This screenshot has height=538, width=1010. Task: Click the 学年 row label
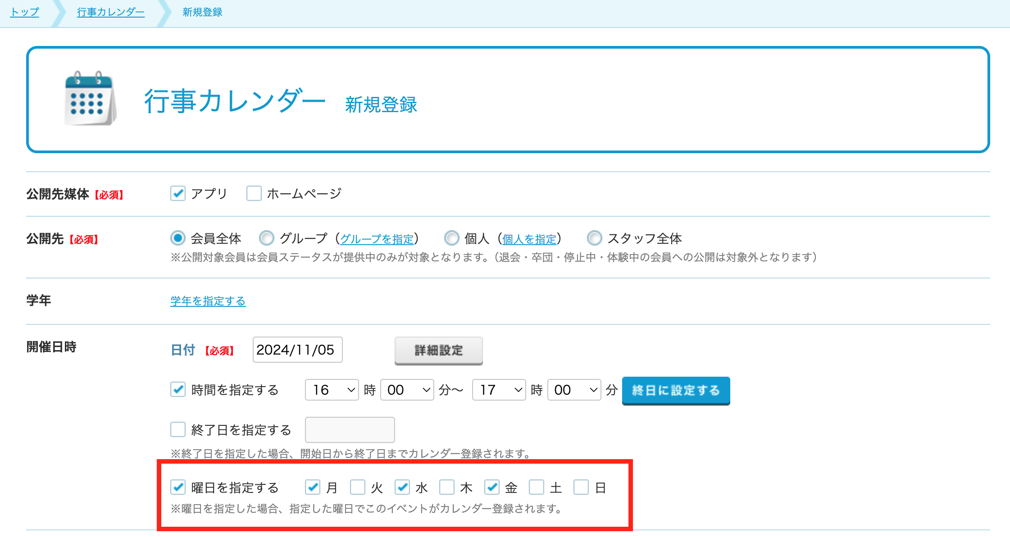point(39,301)
